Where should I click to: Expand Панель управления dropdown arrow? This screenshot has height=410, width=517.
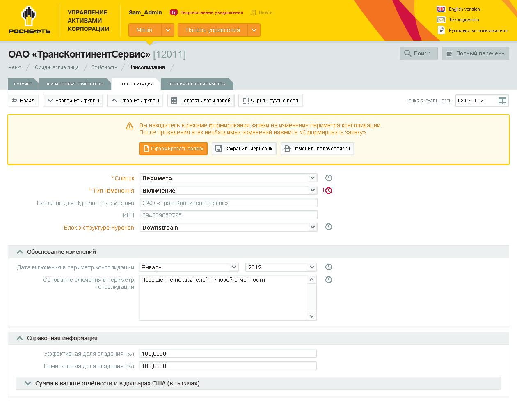coord(254,30)
